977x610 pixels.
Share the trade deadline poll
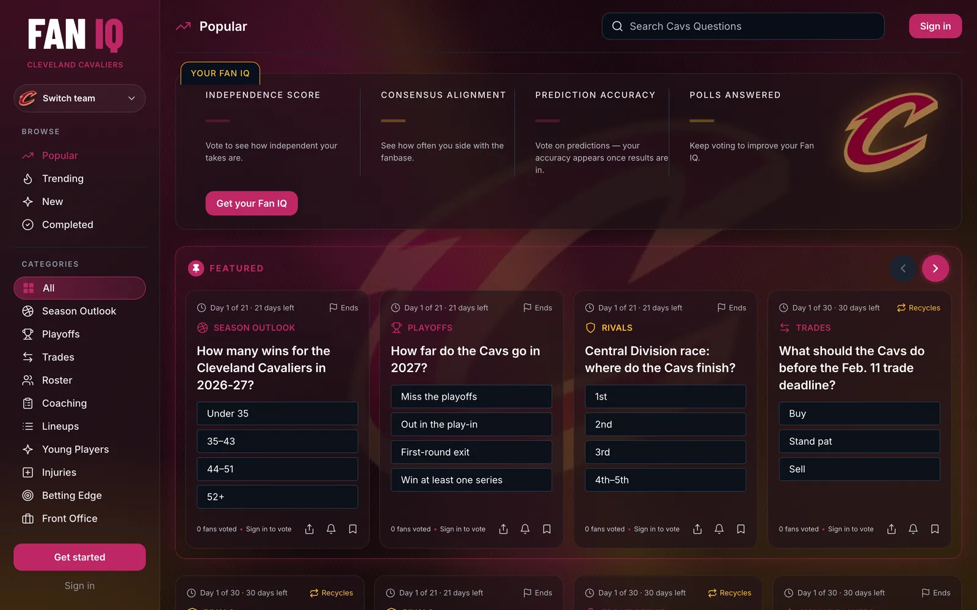(x=892, y=529)
